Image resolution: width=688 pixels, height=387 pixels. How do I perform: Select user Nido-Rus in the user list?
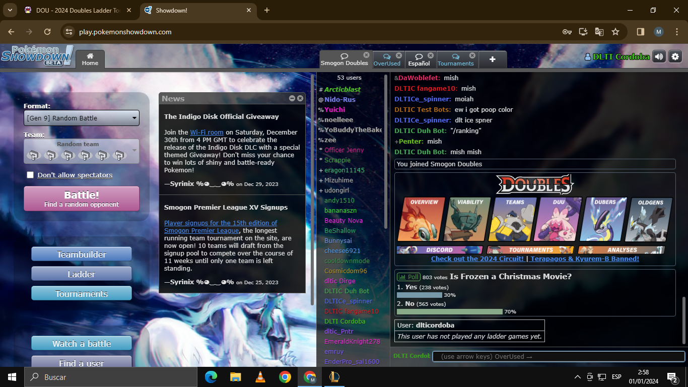tap(340, 99)
